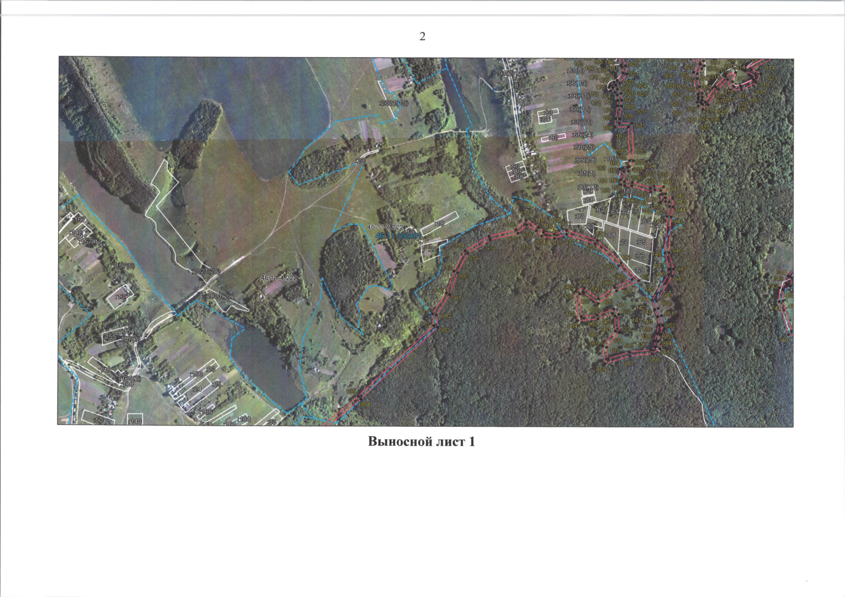Select parcel 13 plot outline
The height and width of the screenshot is (597, 845).
[120, 297]
